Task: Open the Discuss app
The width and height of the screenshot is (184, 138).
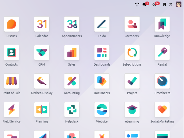Action: point(12,24)
